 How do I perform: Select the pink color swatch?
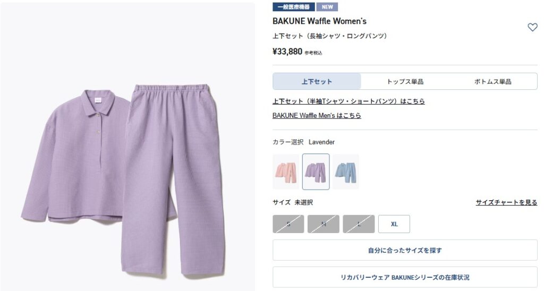tap(286, 172)
